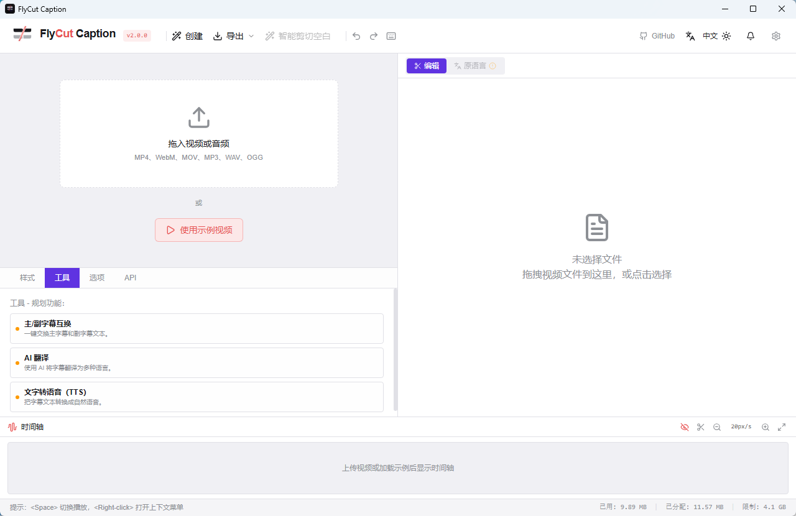796x516 pixels.
Task: Switch to the 原语言 tab
Action: point(475,66)
